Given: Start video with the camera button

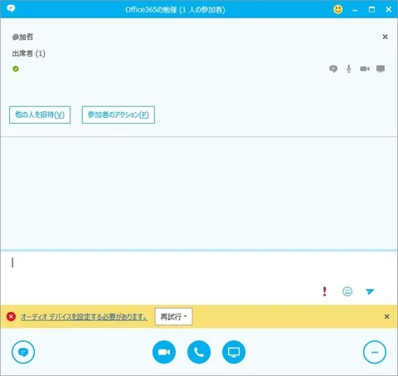Looking at the screenshot, I should (x=164, y=352).
